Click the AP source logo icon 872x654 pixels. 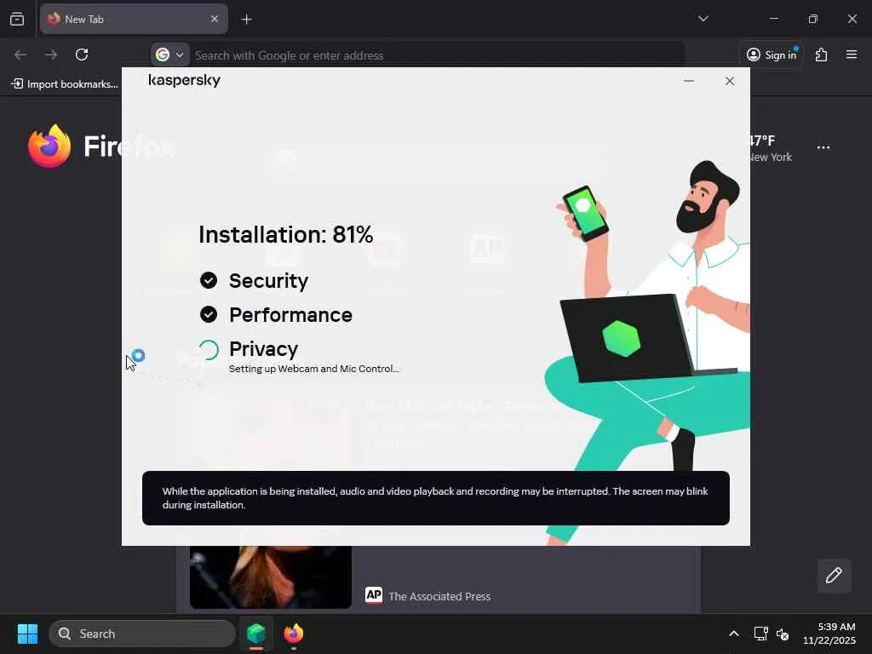(374, 595)
